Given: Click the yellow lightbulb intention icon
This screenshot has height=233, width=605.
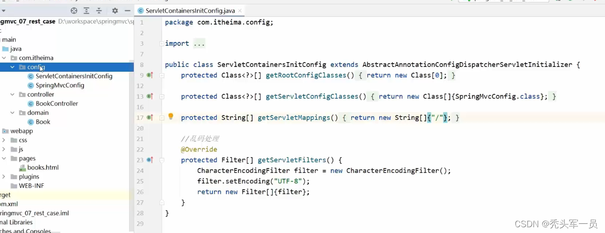Looking at the screenshot, I should pos(171,116).
